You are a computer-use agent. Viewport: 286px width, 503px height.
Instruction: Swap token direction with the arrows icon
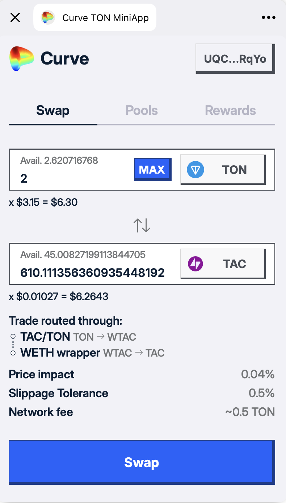coord(142,225)
